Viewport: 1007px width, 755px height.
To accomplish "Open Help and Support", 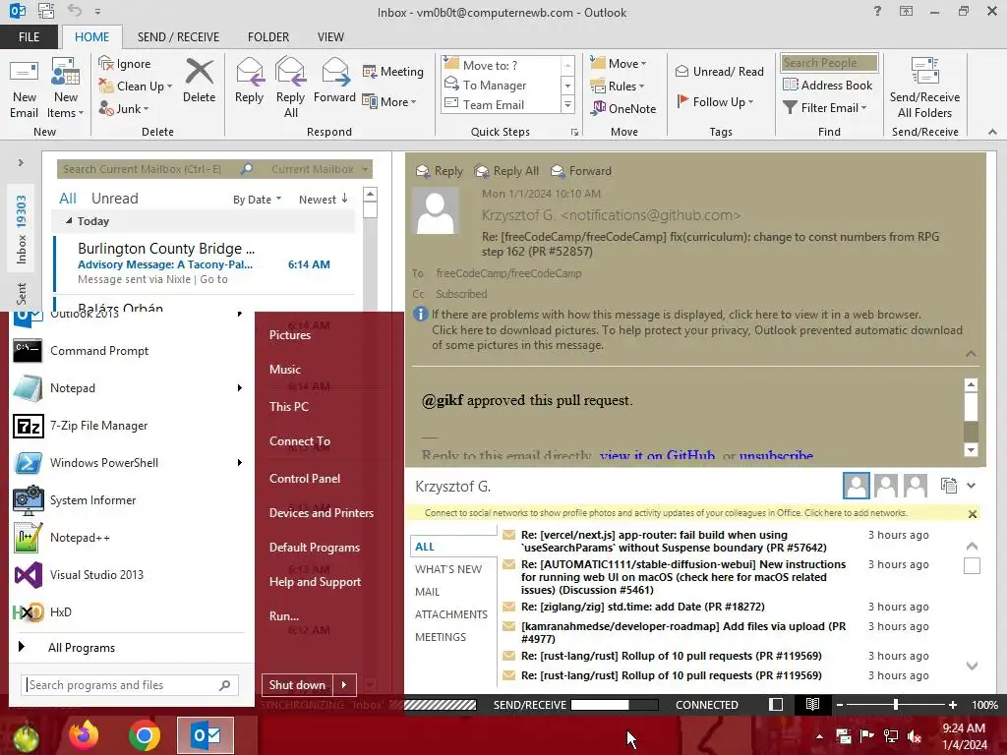I will point(315,582).
